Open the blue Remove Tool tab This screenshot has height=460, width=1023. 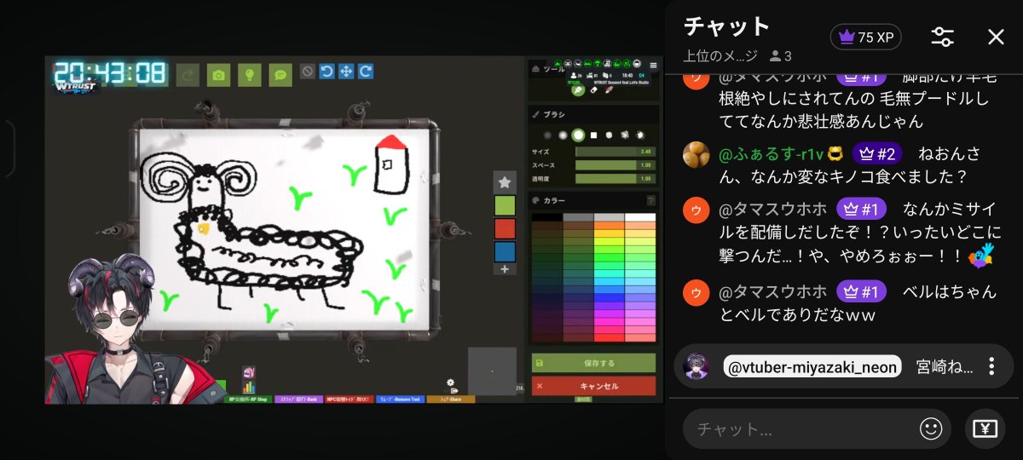[x=400, y=399]
